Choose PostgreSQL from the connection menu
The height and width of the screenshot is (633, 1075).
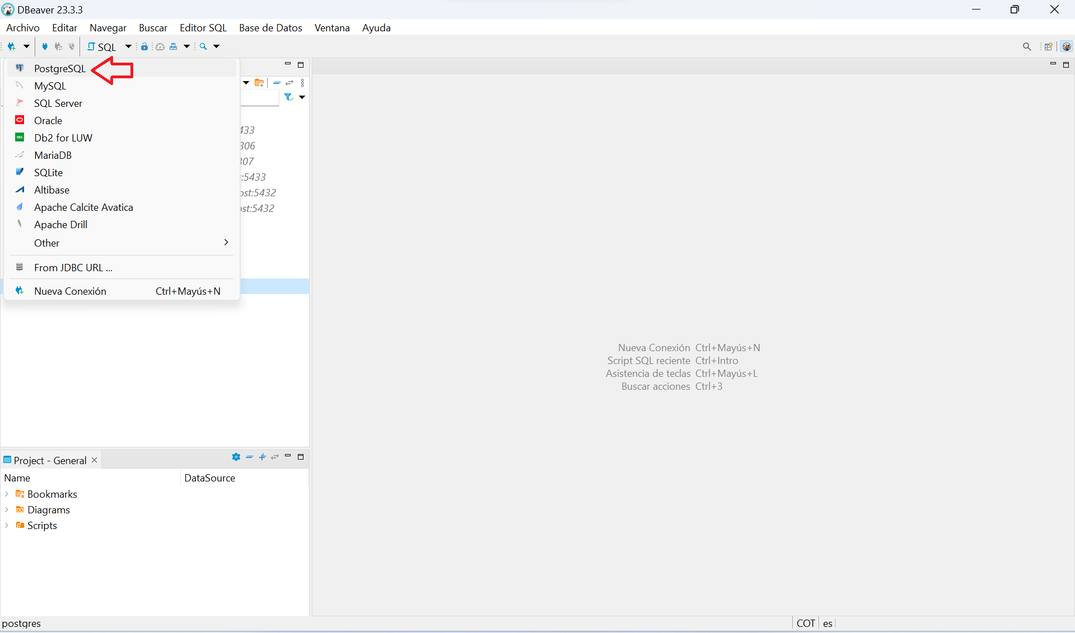(122, 68)
